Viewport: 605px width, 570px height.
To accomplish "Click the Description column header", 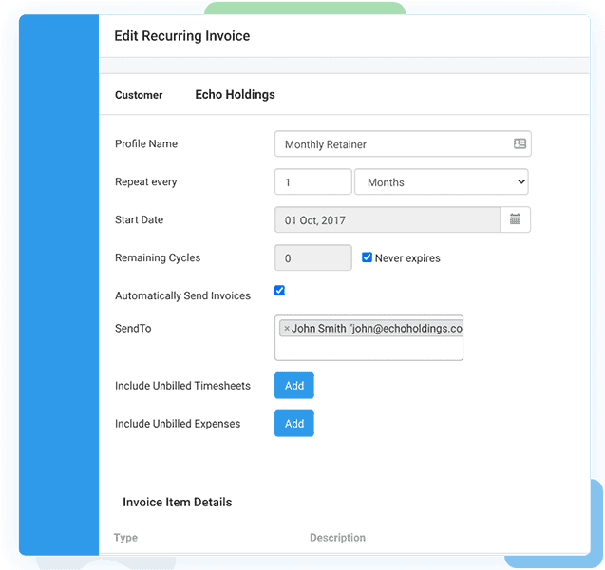I will click(337, 538).
